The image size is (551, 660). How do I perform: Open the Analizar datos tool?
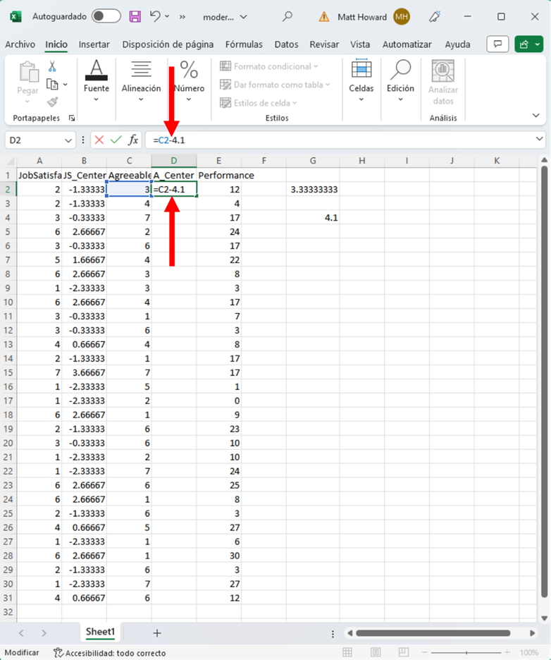[x=442, y=82]
